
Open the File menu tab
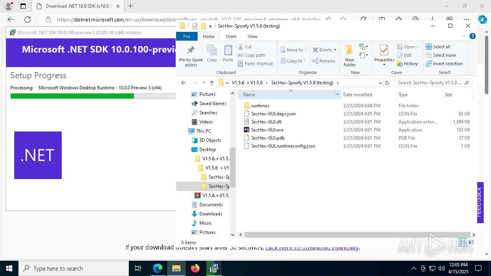point(187,36)
